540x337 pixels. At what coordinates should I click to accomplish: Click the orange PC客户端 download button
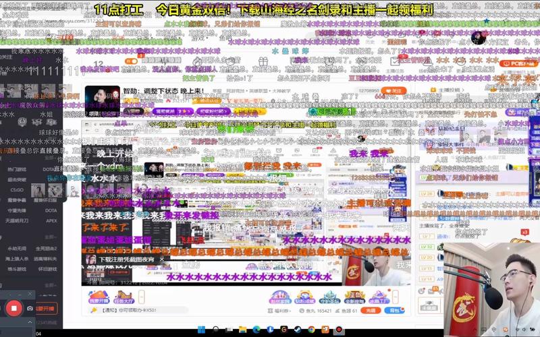[518, 63]
